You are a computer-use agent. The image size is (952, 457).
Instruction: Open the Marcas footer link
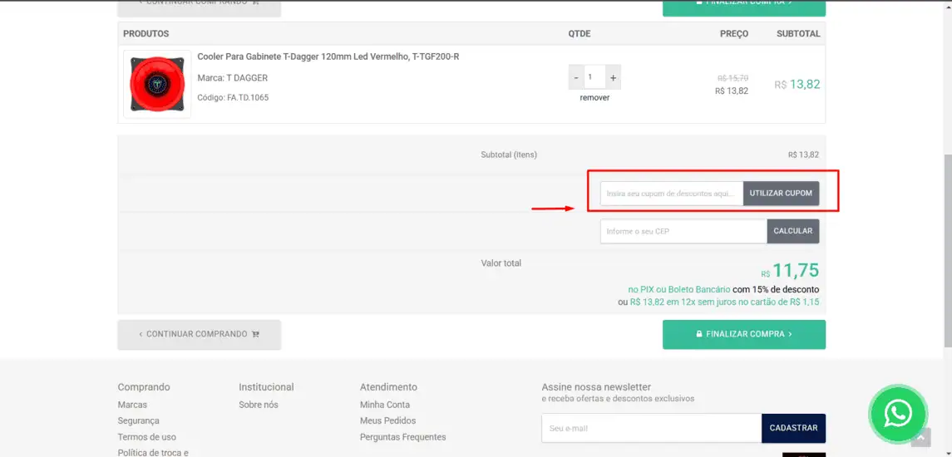coord(132,405)
